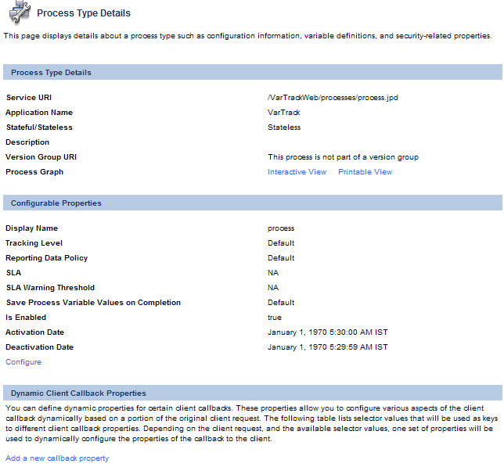The image size is (504, 467).
Task: Click the Activation Date label
Action: click(x=34, y=332)
